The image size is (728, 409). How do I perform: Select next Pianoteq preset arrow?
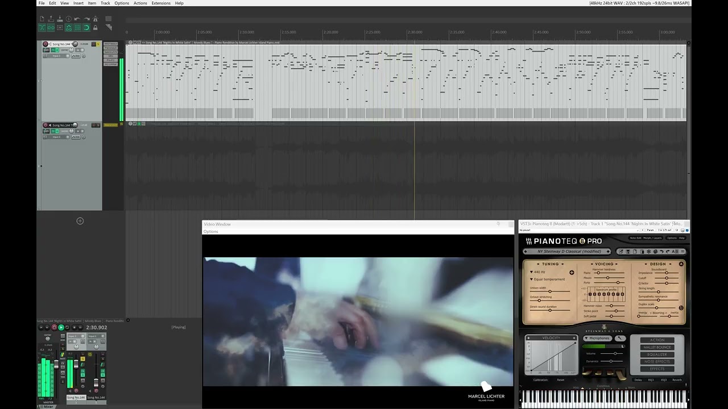(x=608, y=251)
